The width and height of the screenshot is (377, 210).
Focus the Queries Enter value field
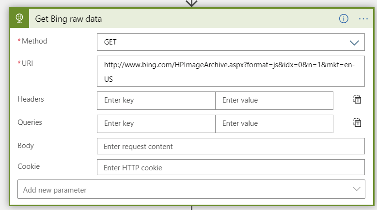(x=274, y=123)
